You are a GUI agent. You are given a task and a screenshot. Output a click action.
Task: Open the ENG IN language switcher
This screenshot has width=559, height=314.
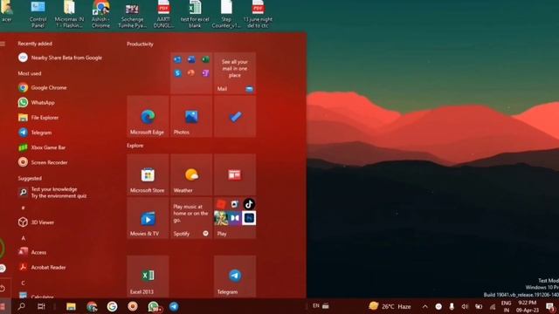tap(506, 306)
